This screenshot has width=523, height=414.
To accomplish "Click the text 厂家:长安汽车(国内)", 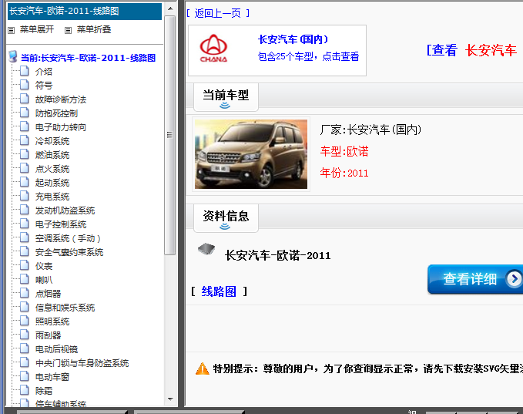I will click(370, 130).
